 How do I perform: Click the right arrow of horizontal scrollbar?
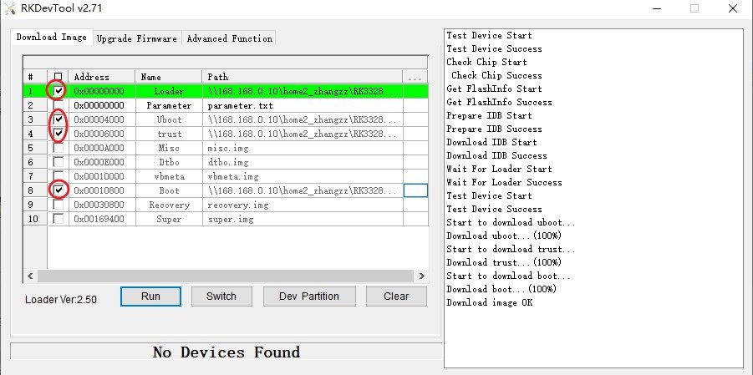coord(422,276)
